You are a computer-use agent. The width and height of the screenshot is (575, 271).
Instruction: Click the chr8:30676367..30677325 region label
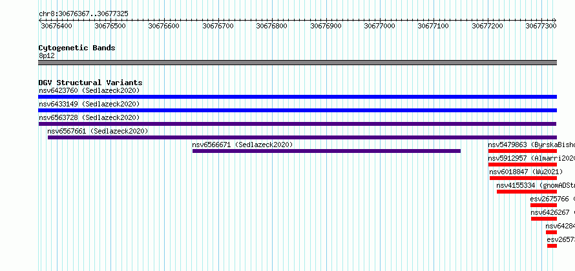click(83, 14)
